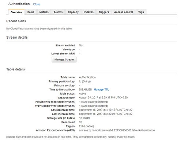This screenshot has width=181, height=146.
Task: Open the Tags tab
Action: point(141,12)
